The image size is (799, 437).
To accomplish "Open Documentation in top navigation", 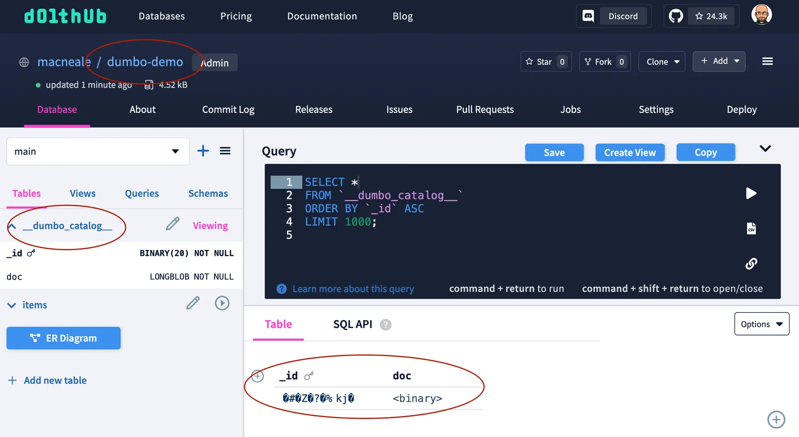I will pos(322,16).
